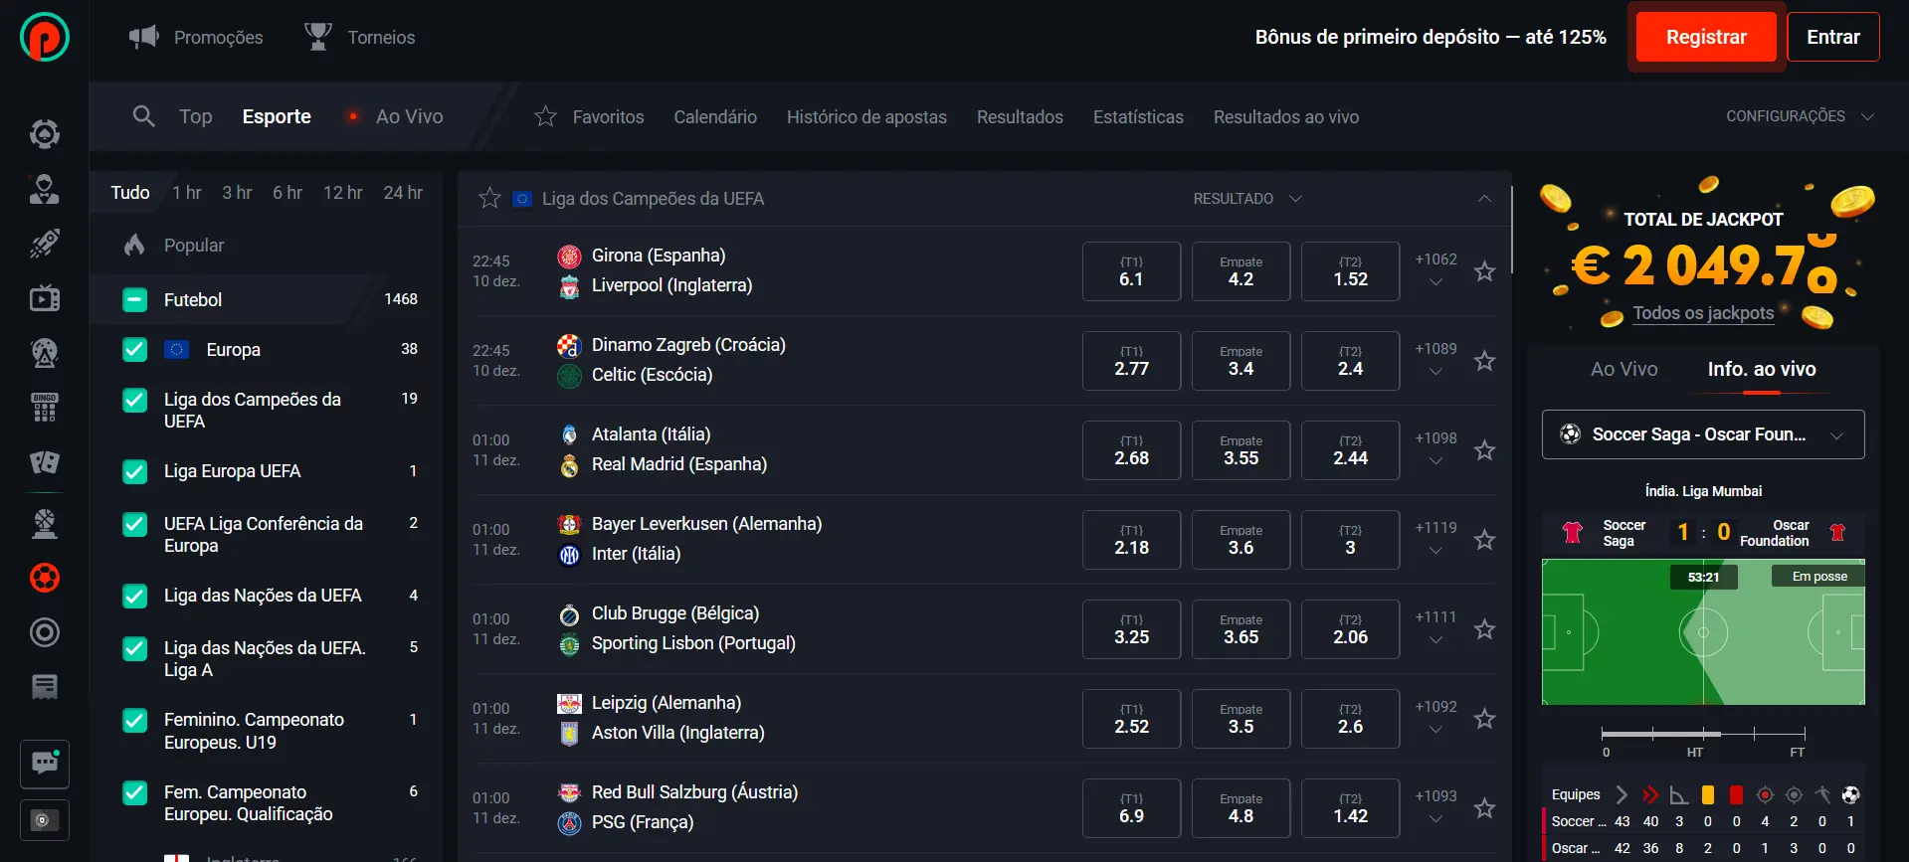Bet on Real Madrid odds 2.44
The width and height of the screenshot is (1909, 862).
1350,450
